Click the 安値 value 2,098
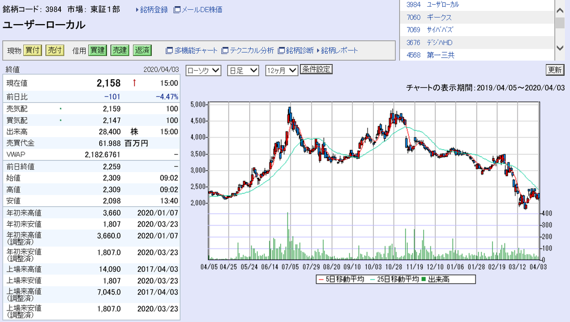The image size is (570, 322). pyautogui.click(x=112, y=201)
